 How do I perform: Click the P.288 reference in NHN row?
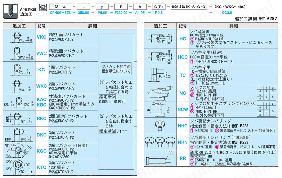tap(244, 142)
